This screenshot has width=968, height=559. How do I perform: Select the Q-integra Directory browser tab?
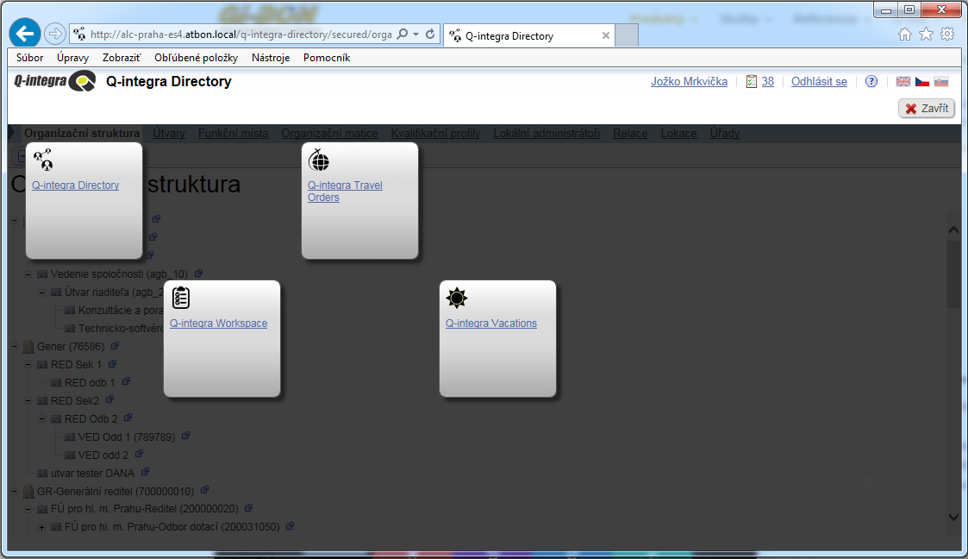(529, 36)
